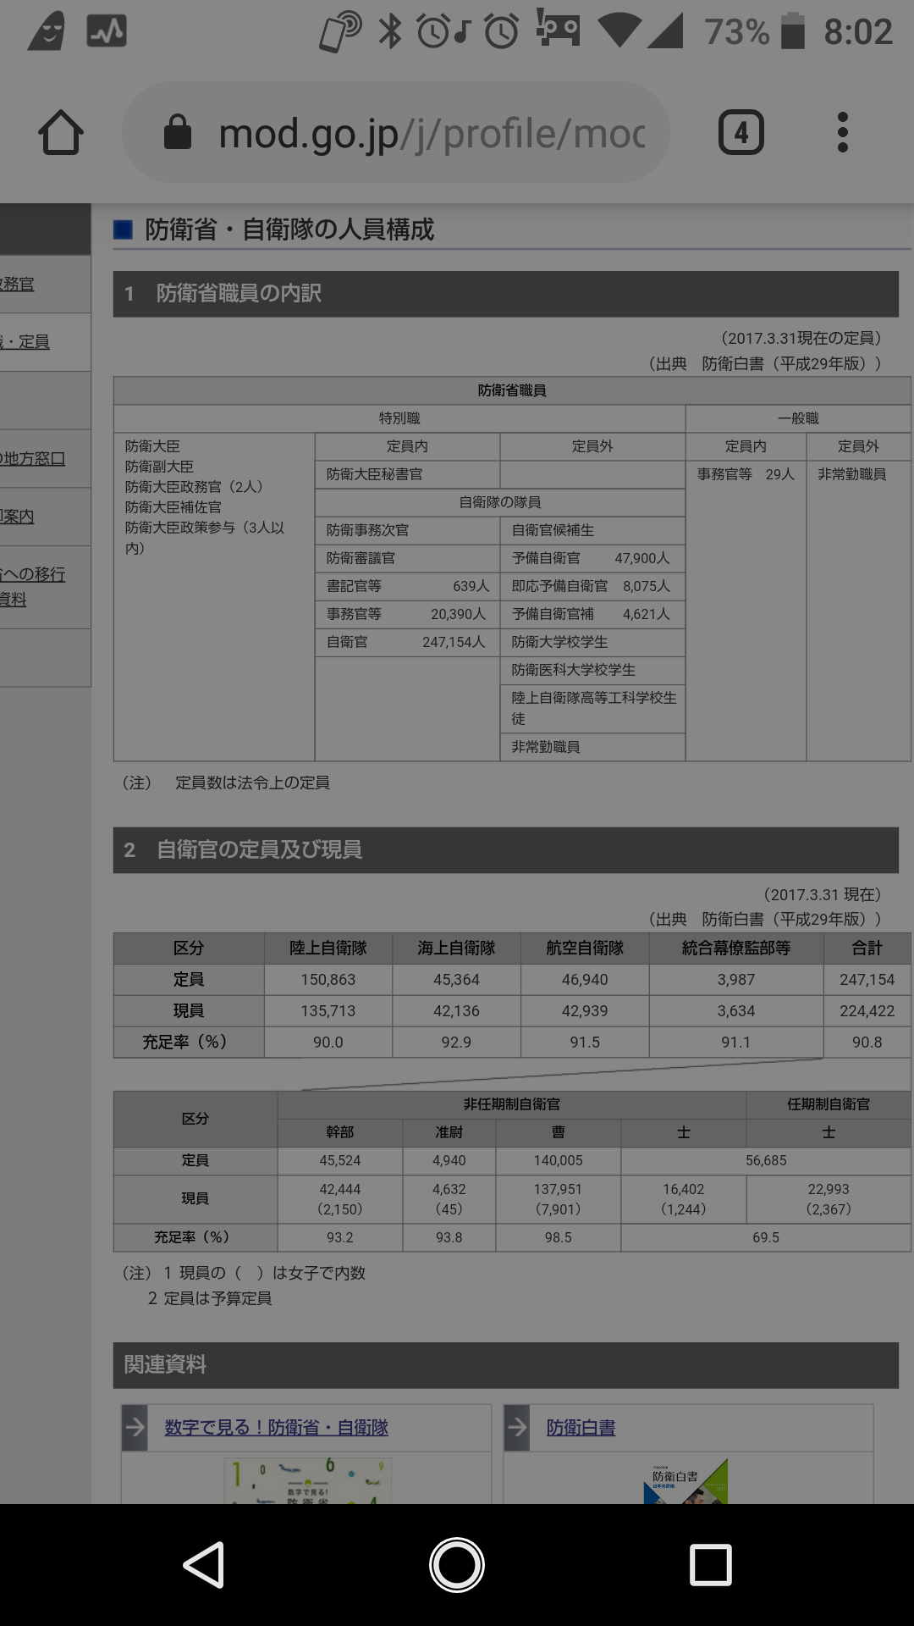Open the 数字で見る！防衛省・自衛隊 link
Image resolution: width=914 pixels, height=1626 pixels.
coord(276,1427)
